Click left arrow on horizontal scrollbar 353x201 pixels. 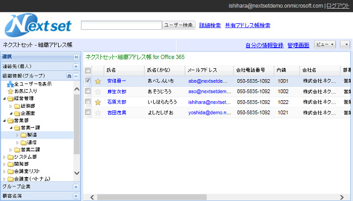(x=92, y=197)
